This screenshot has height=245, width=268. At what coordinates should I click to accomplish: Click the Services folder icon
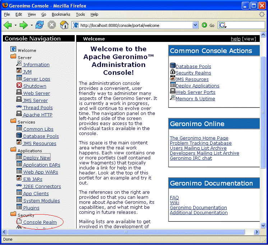coord(13,121)
